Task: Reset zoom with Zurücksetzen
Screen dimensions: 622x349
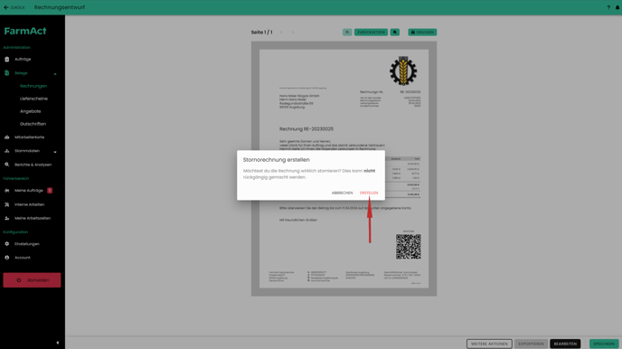Action: coord(371,33)
